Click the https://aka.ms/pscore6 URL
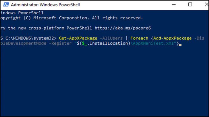 [123, 28]
